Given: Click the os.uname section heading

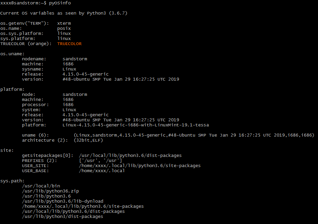Looking at the screenshot, I should coord(12,54).
